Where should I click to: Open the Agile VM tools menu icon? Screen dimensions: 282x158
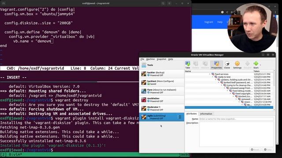click(179, 117)
